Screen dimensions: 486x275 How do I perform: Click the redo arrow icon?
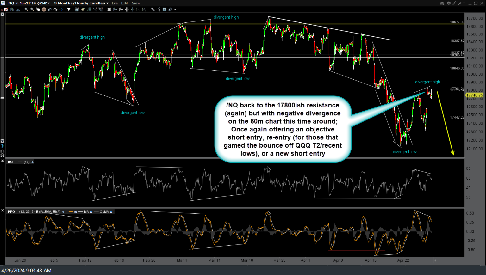55,9
